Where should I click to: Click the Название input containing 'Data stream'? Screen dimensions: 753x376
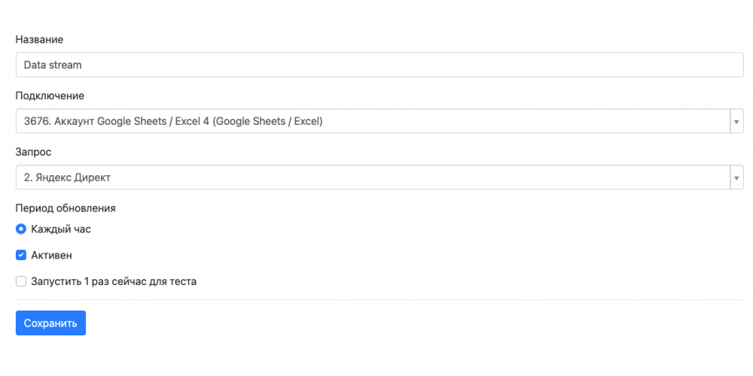tap(380, 65)
